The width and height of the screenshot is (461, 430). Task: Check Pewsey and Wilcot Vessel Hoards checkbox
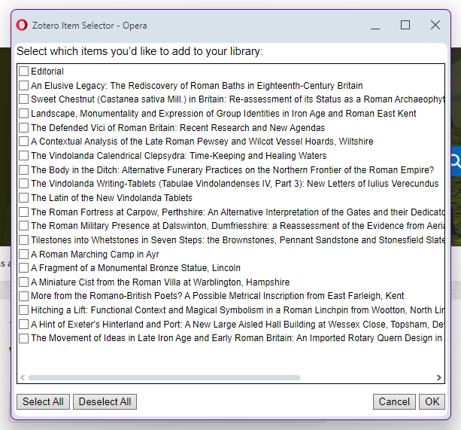coord(23,142)
